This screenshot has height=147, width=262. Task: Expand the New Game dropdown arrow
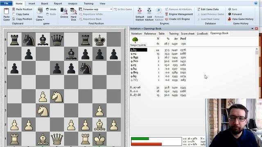pyautogui.click(x=43, y=20)
